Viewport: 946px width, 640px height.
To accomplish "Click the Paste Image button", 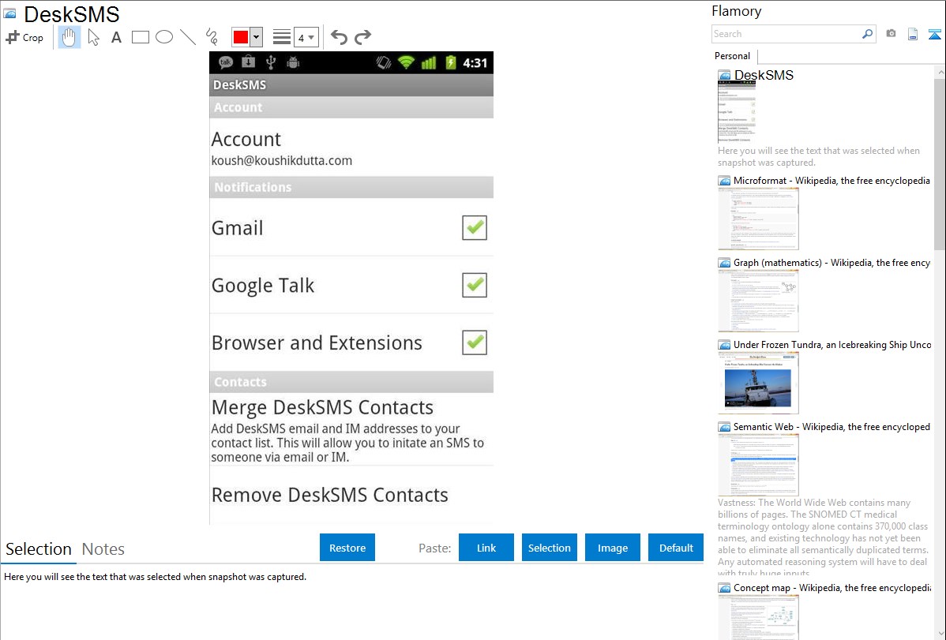I will [x=613, y=548].
